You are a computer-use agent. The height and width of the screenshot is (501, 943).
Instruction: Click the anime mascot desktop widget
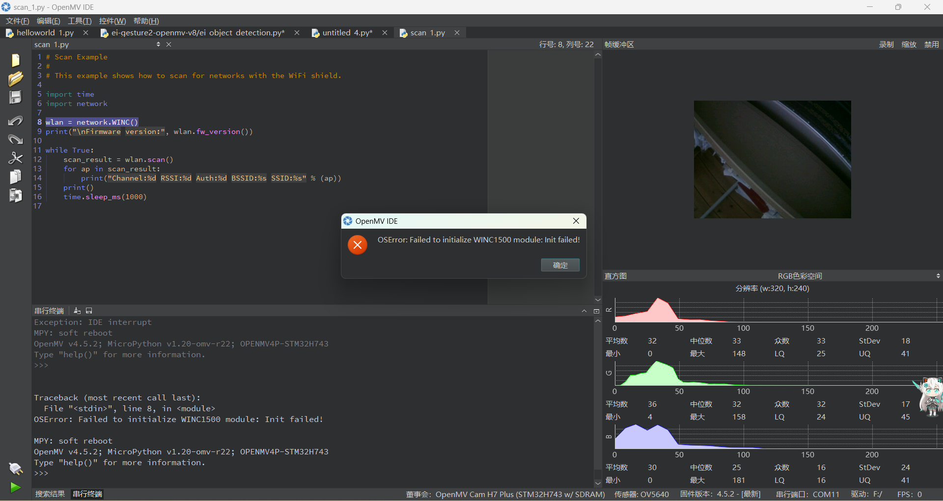pos(929,396)
